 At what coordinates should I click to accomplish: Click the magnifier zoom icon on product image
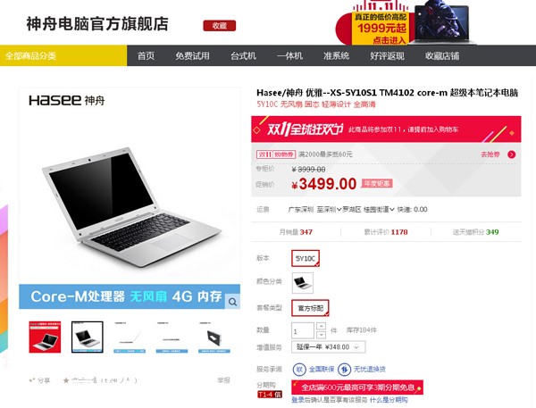233,302
